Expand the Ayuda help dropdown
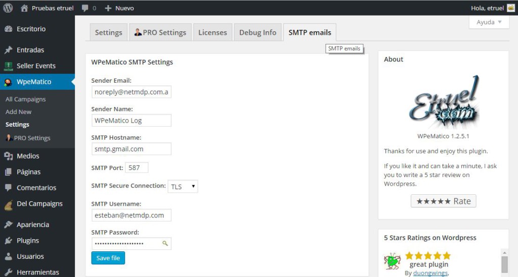 point(489,22)
